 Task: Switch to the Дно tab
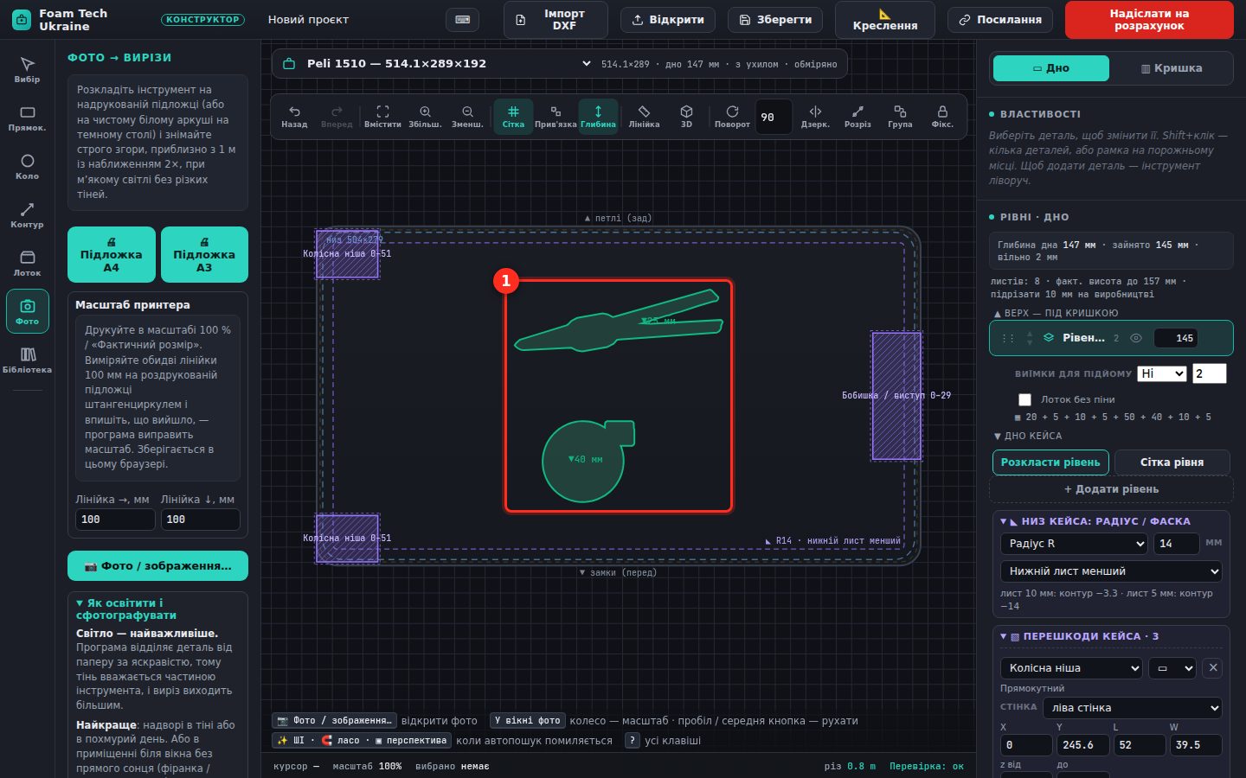(1051, 68)
